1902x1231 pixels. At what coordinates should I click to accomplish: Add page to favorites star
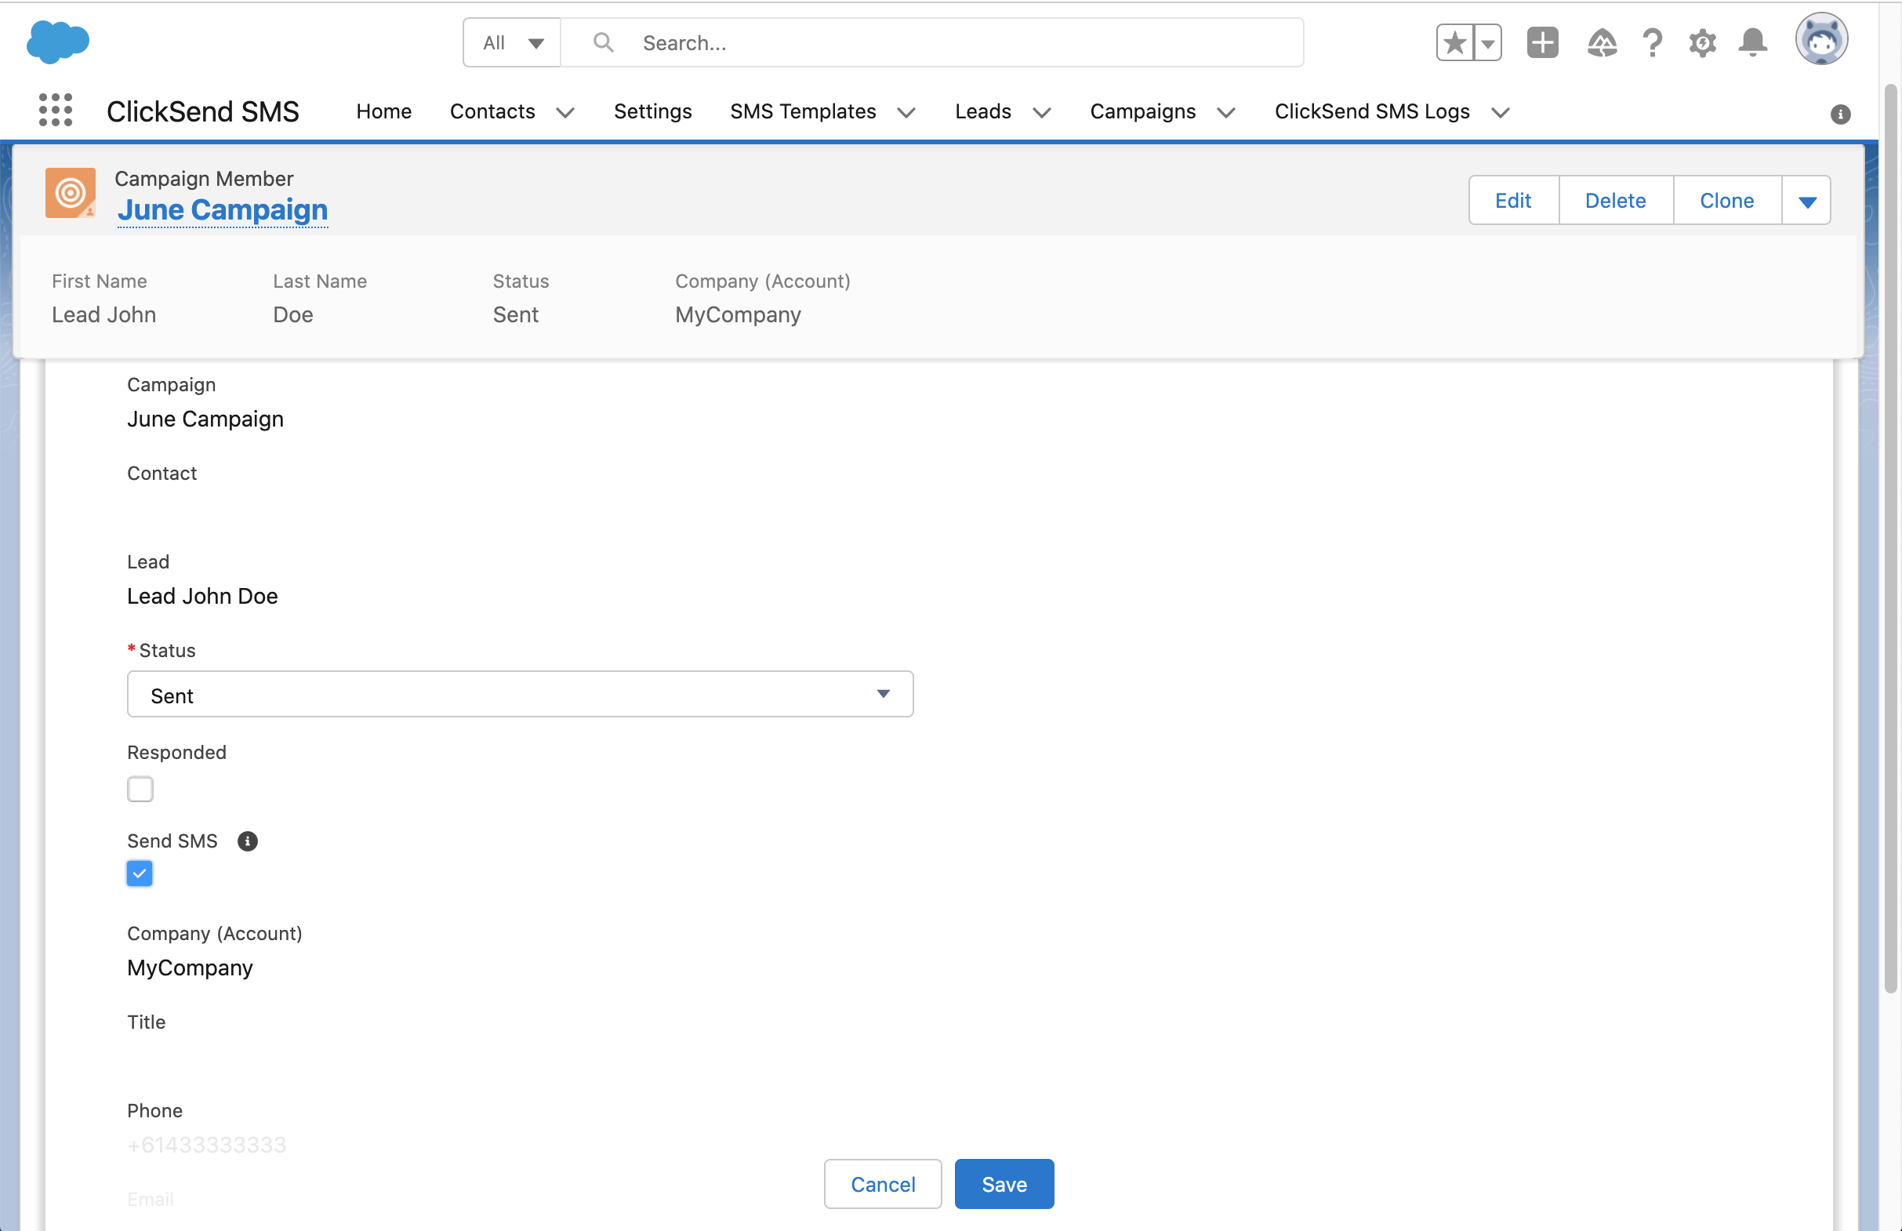point(1454,42)
